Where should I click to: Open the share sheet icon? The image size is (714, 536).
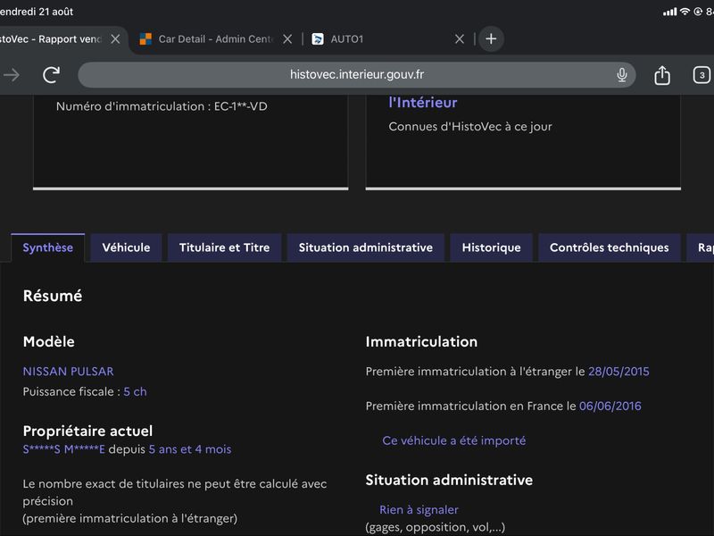coord(662,75)
